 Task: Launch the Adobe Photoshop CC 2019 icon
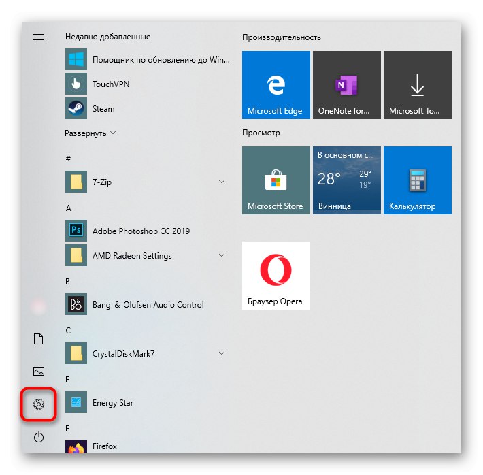[x=76, y=231]
